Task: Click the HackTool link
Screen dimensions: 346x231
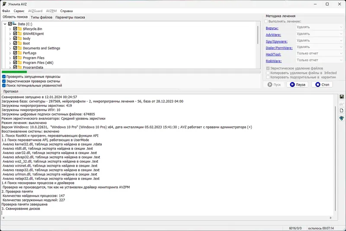Action: (273, 55)
